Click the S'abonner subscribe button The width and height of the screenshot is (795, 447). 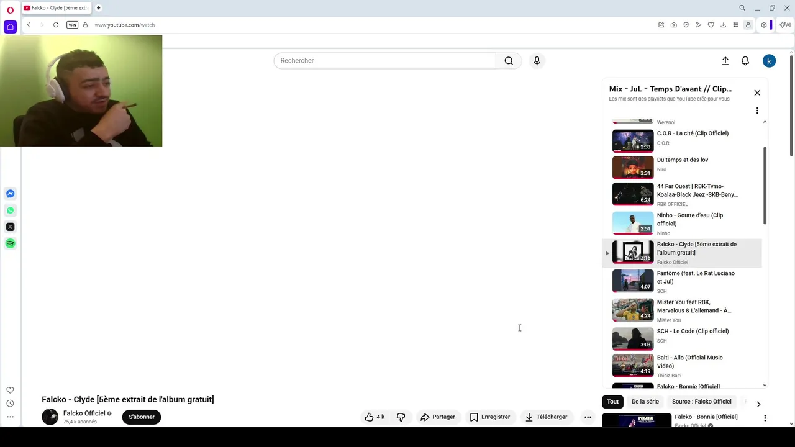pyautogui.click(x=142, y=417)
